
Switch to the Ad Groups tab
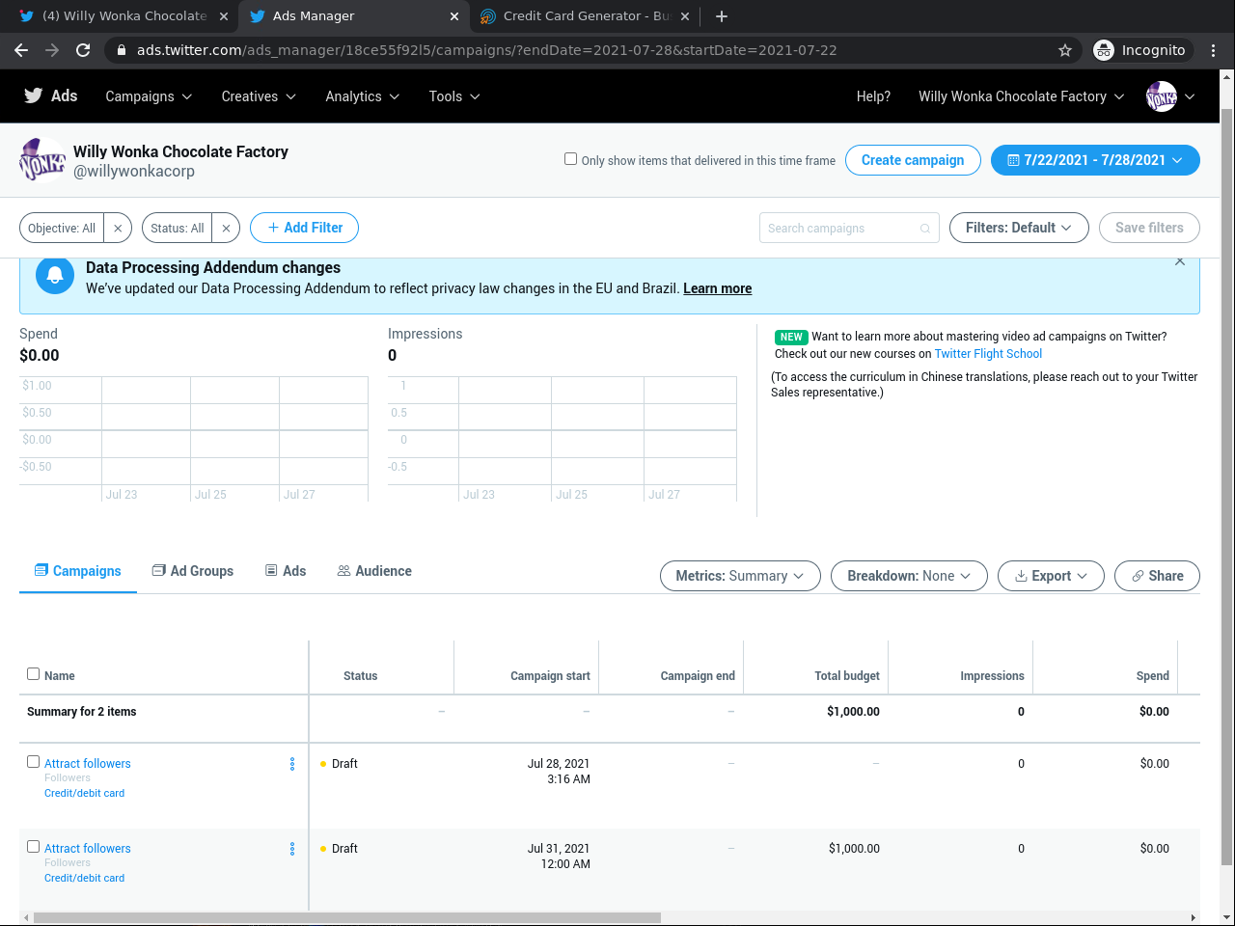click(x=193, y=571)
